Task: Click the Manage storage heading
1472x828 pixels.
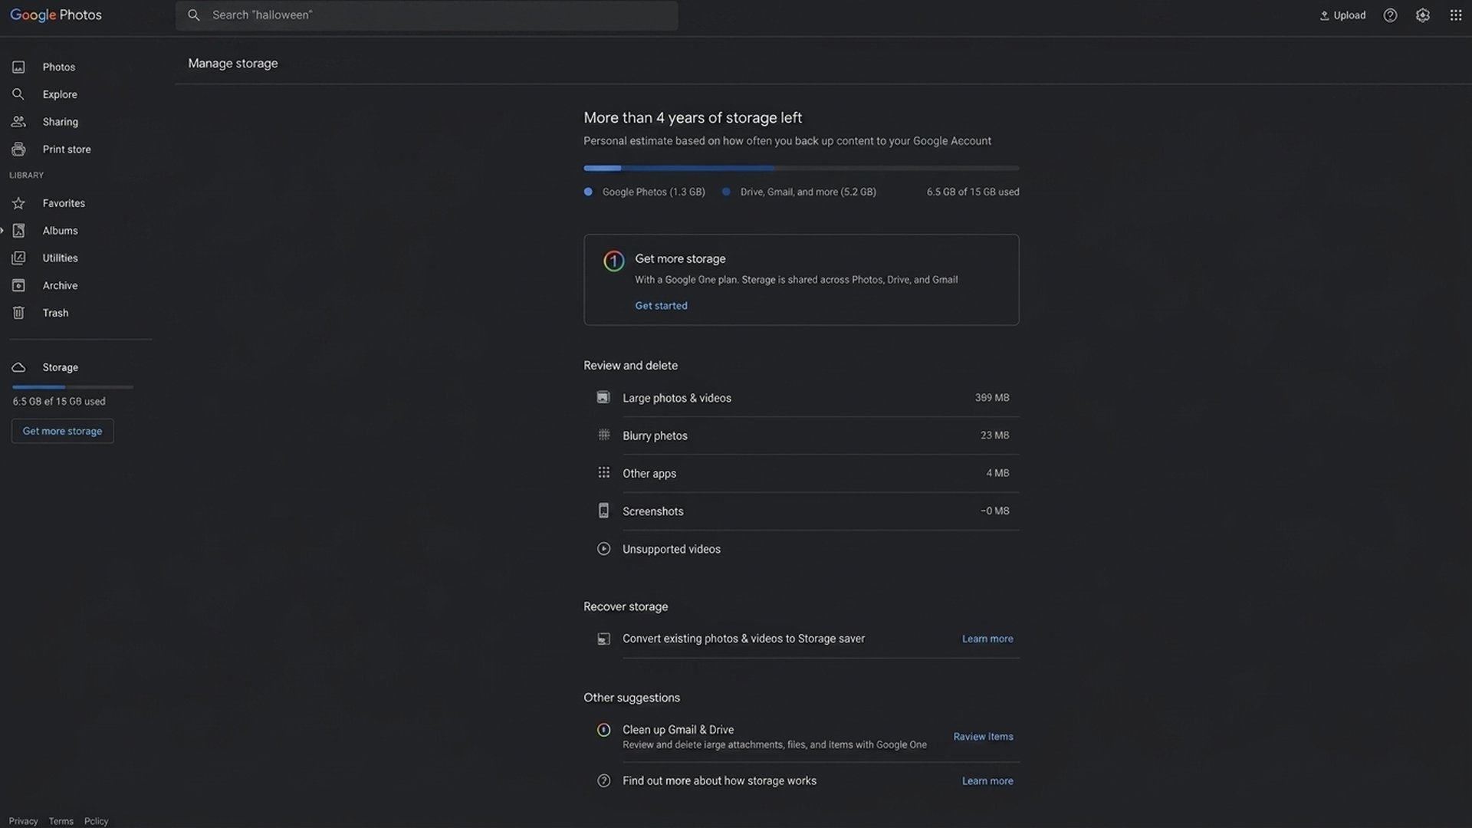Action: (233, 64)
